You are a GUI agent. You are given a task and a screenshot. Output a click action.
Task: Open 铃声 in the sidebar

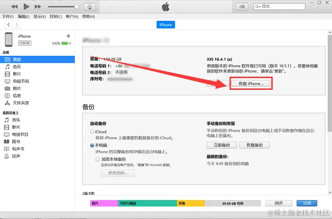[x=16, y=156]
